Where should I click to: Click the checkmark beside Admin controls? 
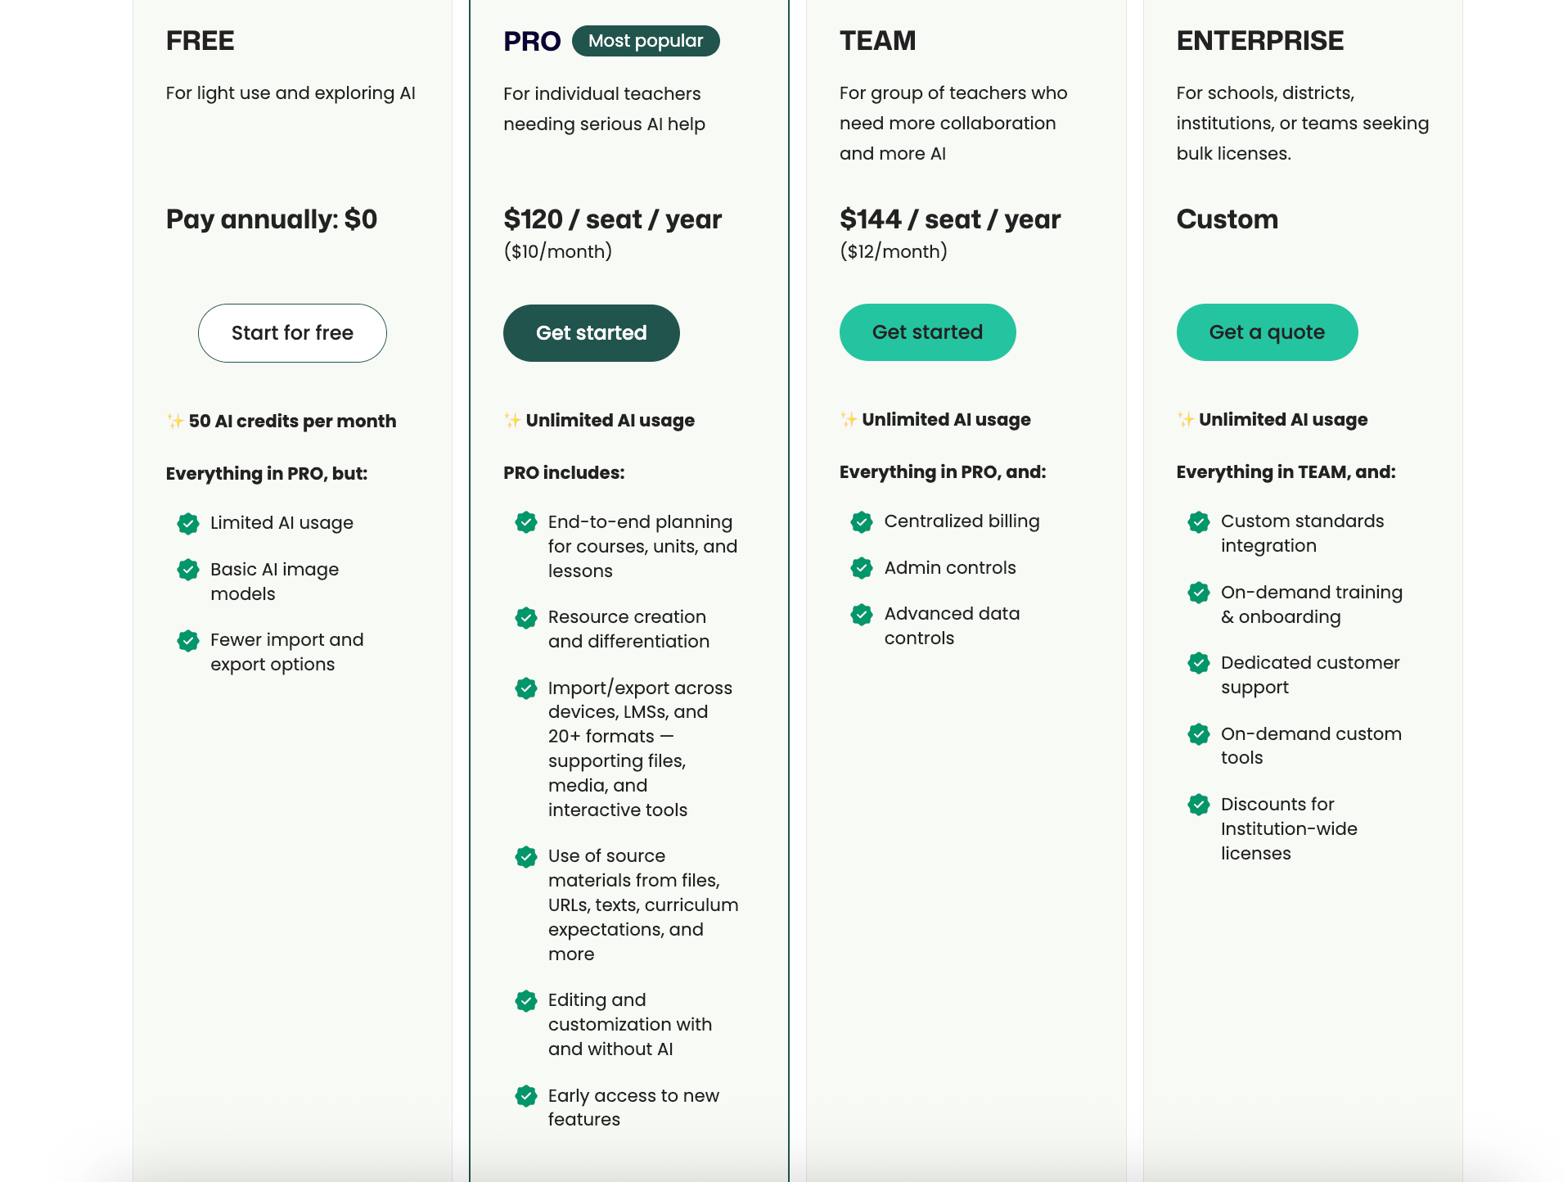point(861,568)
